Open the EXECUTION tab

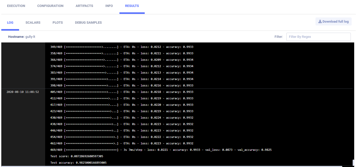point(16,6)
